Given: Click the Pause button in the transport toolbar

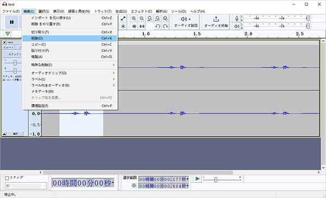Looking at the screenshot, I should (11, 22).
